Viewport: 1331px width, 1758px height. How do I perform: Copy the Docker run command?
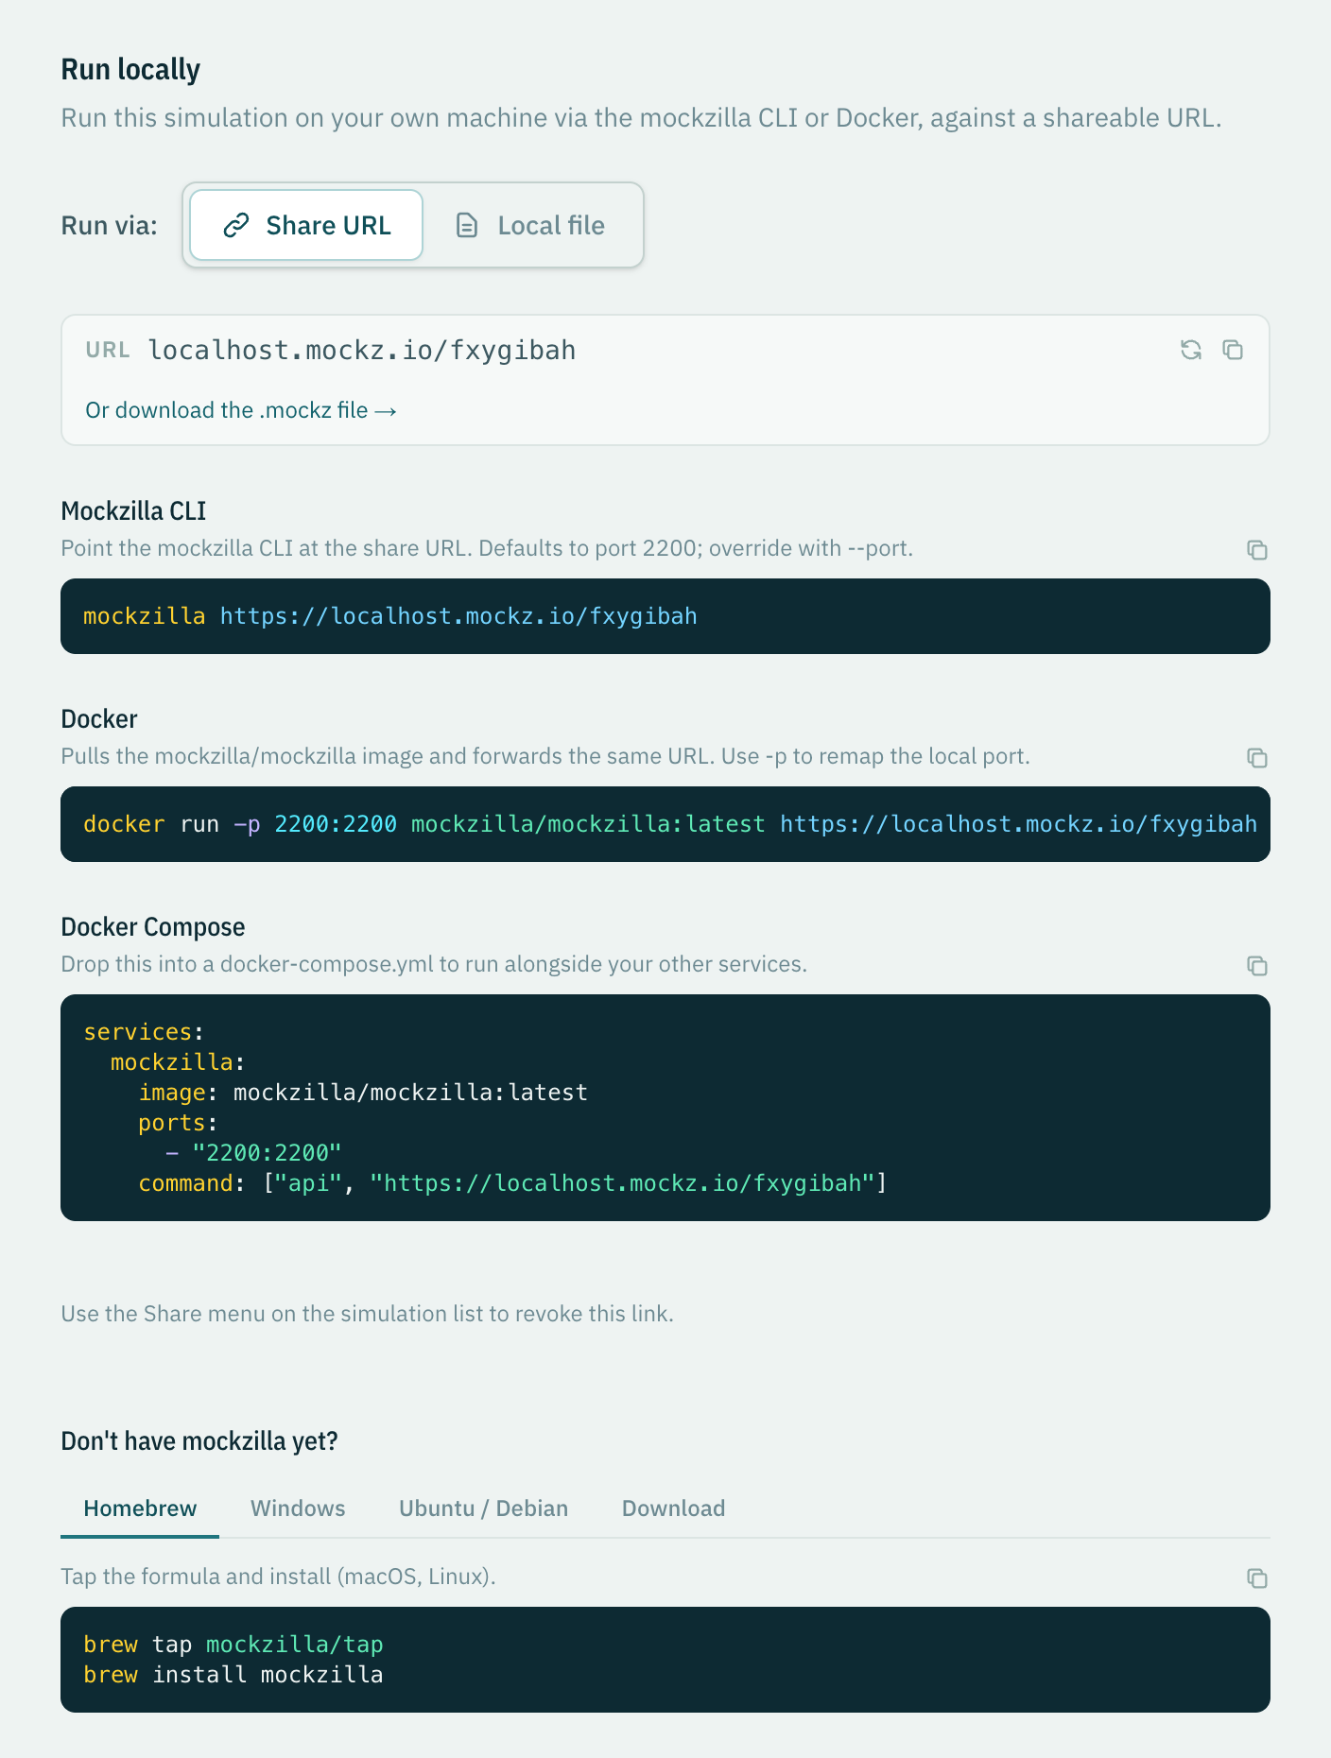pos(1256,758)
